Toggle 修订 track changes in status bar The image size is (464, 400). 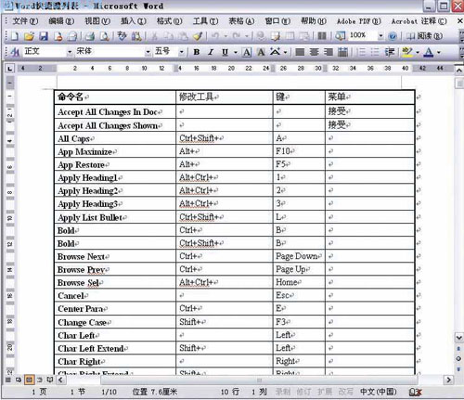pyautogui.click(x=303, y=392)
